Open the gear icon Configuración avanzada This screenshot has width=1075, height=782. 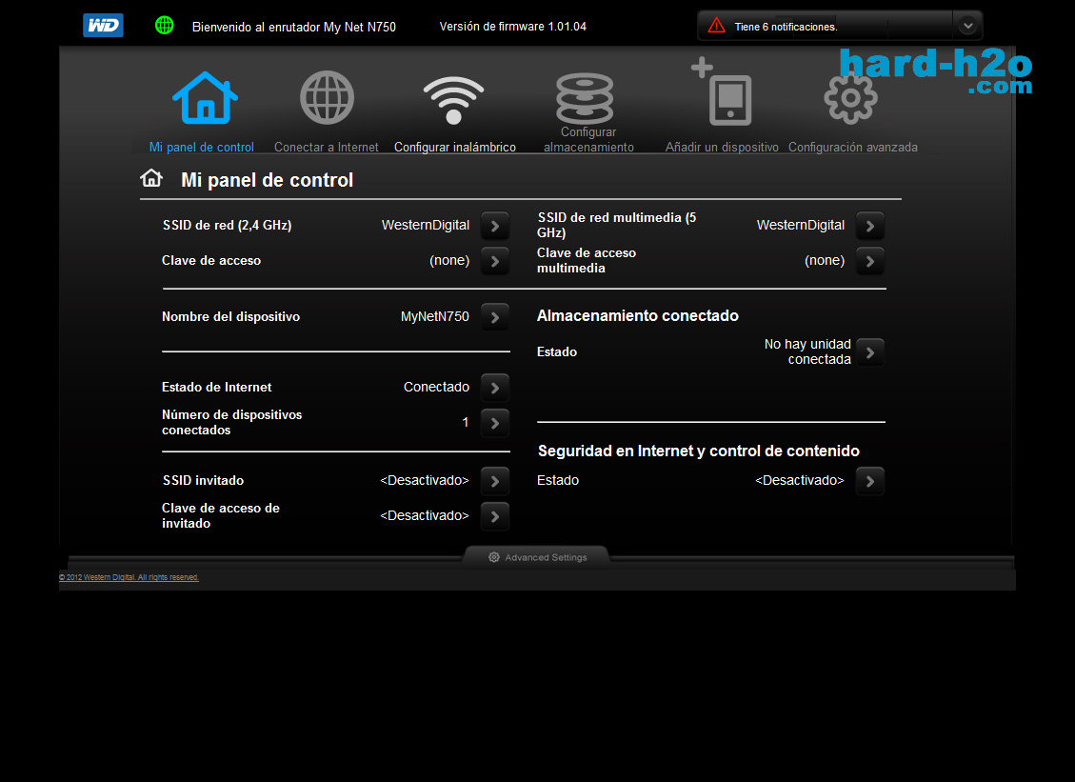850,98
